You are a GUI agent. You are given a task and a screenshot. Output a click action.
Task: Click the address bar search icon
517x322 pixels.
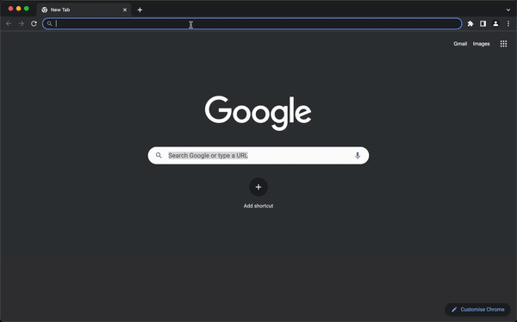click(x=49, y=24)
